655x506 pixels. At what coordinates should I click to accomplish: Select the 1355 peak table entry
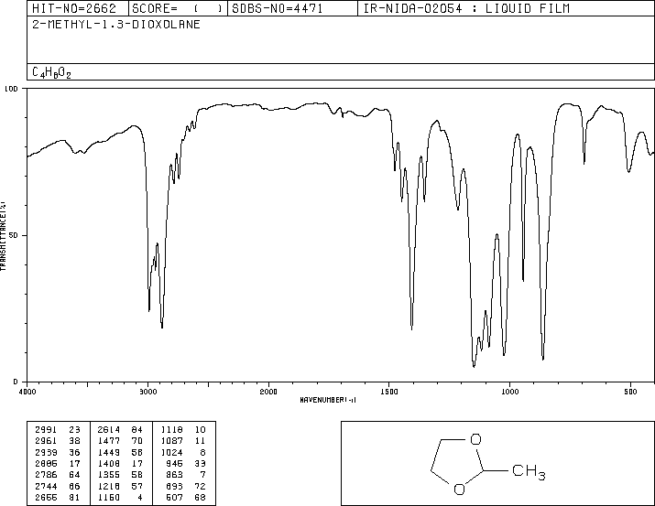tap(120, 475)
